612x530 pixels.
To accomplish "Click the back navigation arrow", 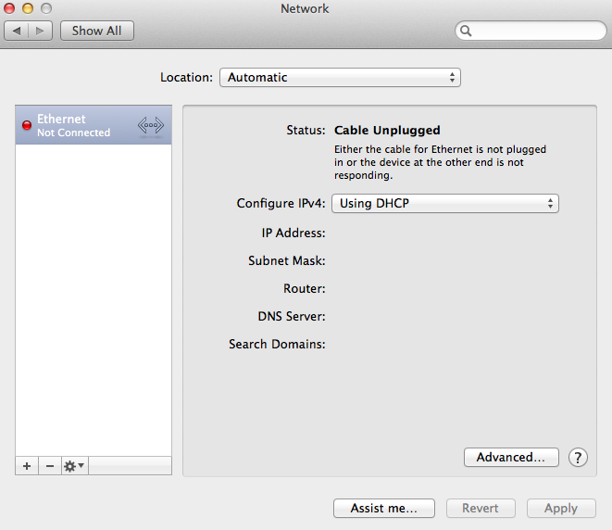I will point(18,31).
